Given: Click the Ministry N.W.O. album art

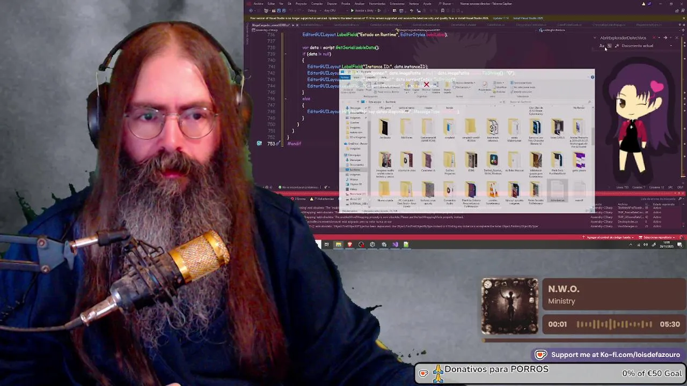Looking at the screenshot, I should [x=510, y=306].
